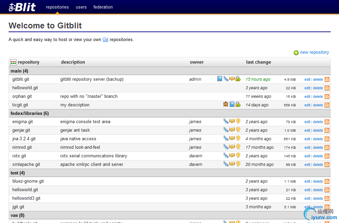Image resolution: width=339 pixels, height=223 pixels.
Task: Open the orphan.git repository
Action: [x=22, y=96]
